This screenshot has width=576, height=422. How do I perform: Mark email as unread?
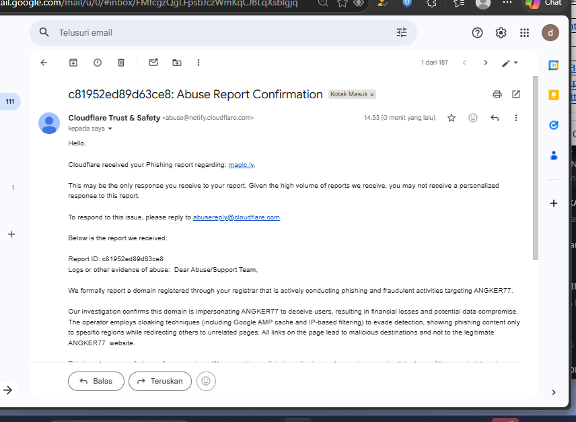[x=153, y=63]
